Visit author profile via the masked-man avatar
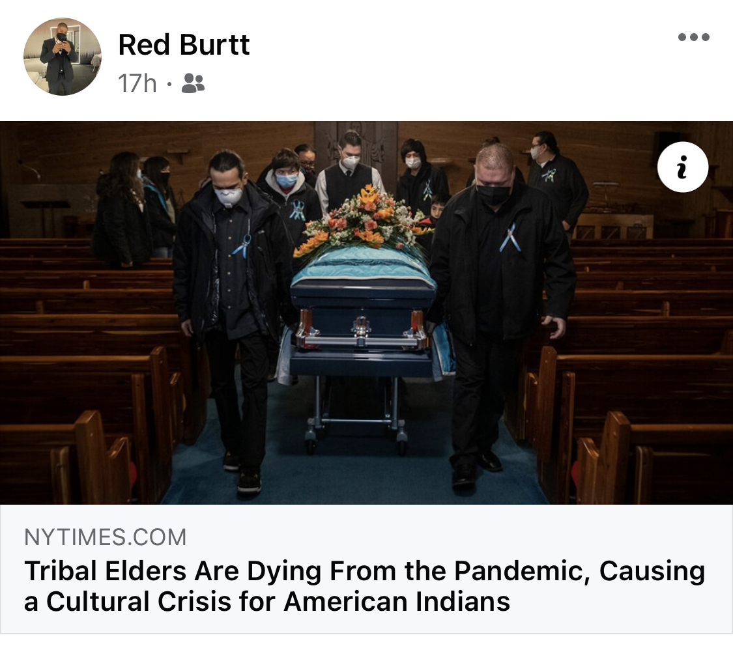The image size is (733, 646). click(x=62, y=57)
